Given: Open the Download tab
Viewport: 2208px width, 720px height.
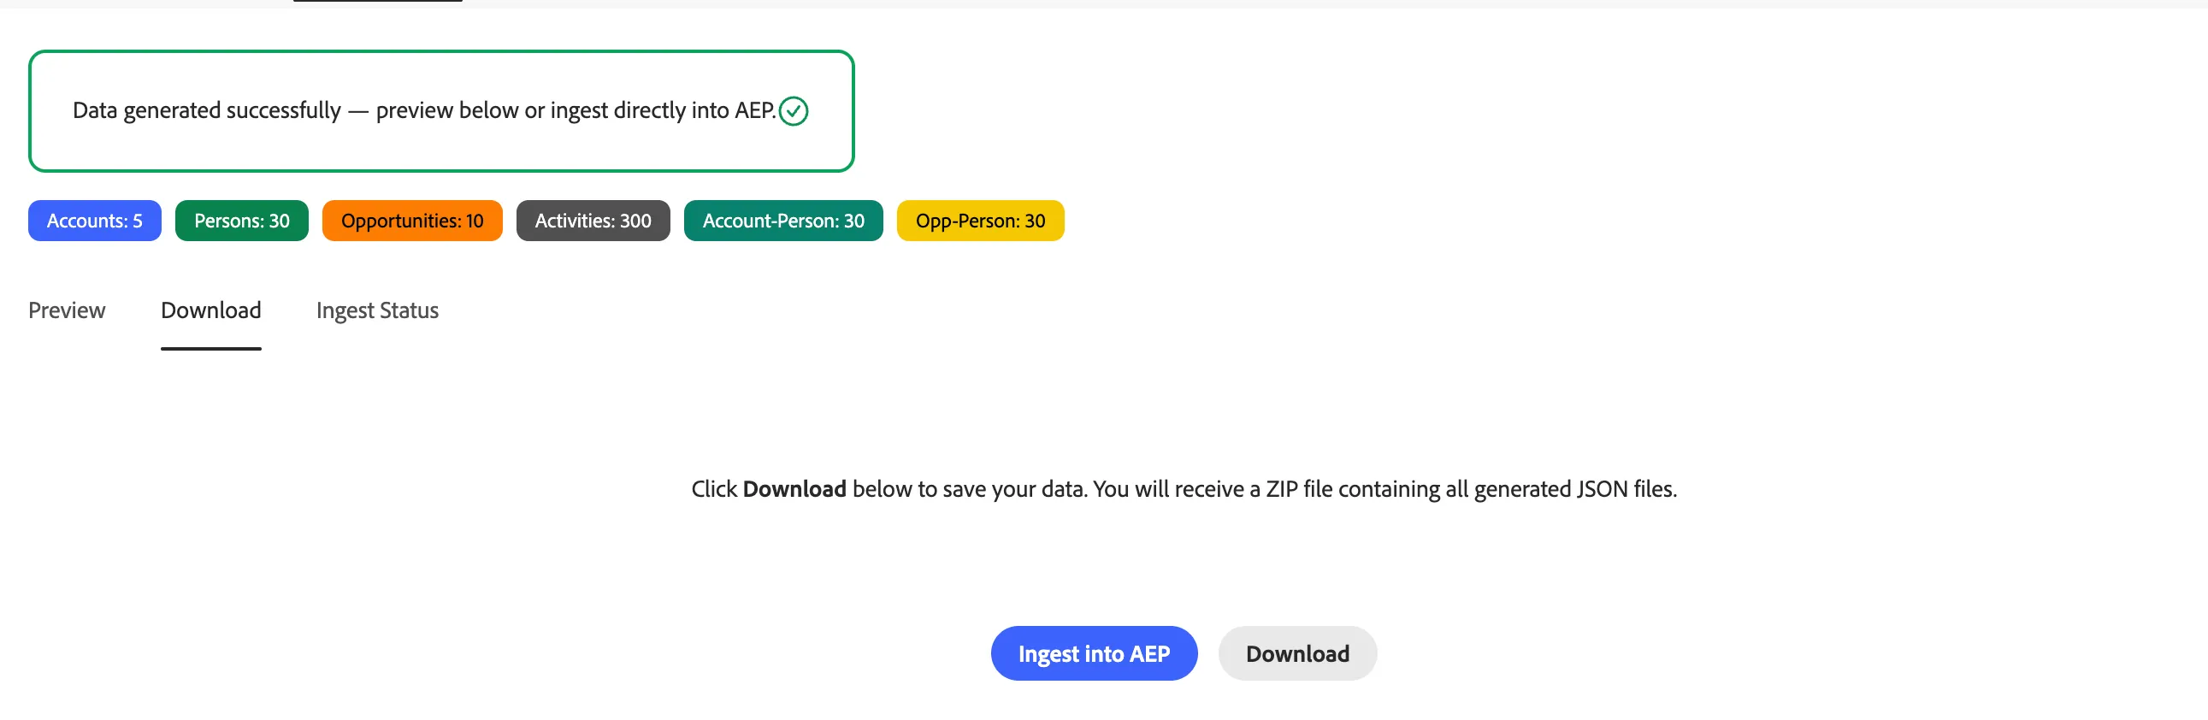Looking at the screenshot, I should point(211,310).
